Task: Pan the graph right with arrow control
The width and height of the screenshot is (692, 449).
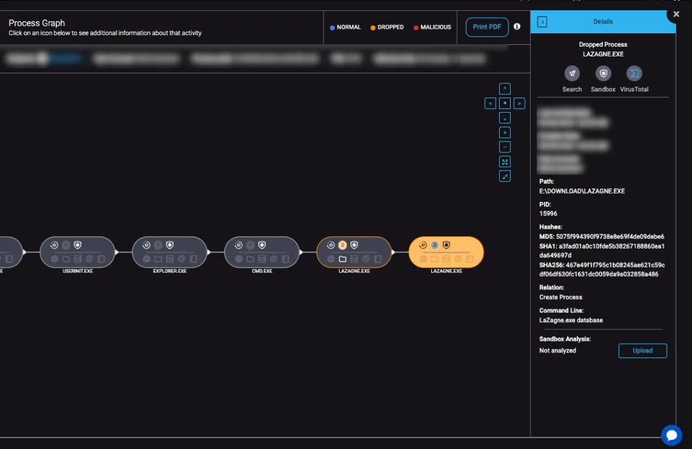Action: [520, 103]
